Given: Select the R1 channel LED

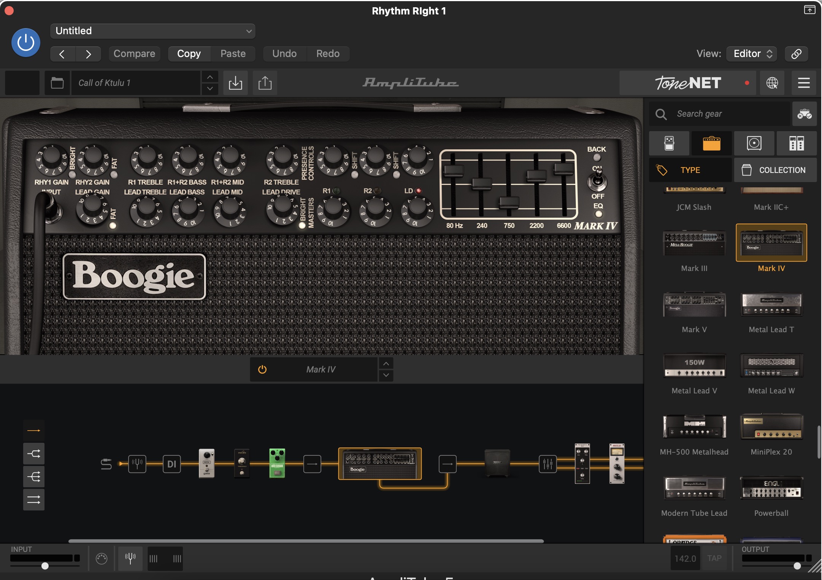Looking at the screenshot, I should (x=336, y=191).
